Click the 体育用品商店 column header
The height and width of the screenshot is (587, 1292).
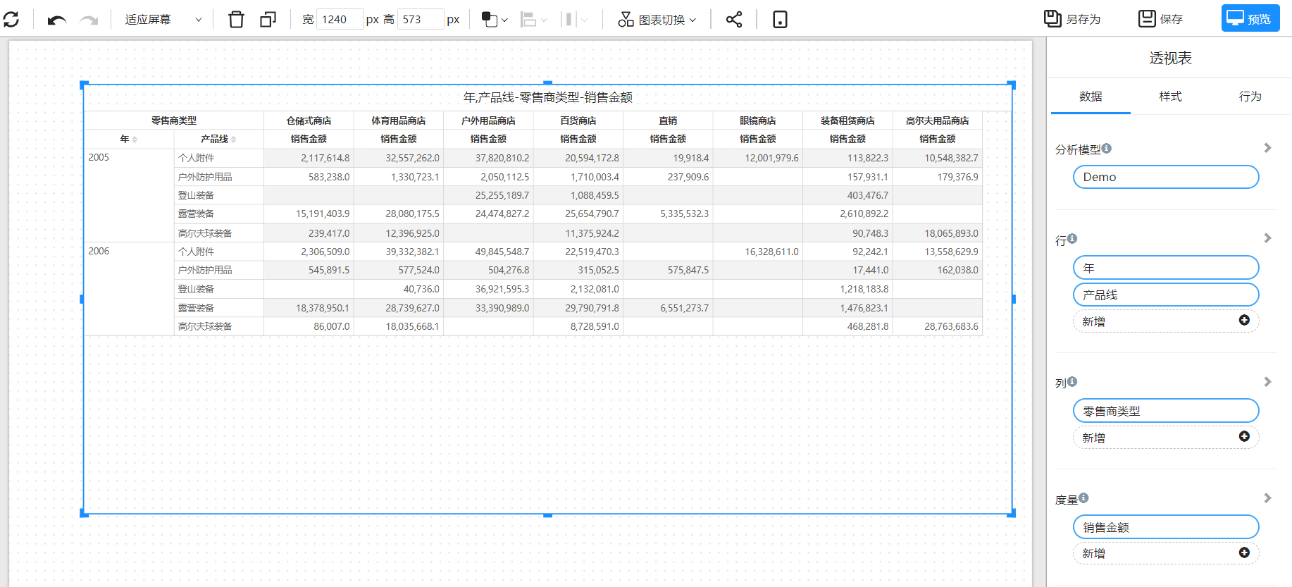pyautogui.click(x=399, y=121)
